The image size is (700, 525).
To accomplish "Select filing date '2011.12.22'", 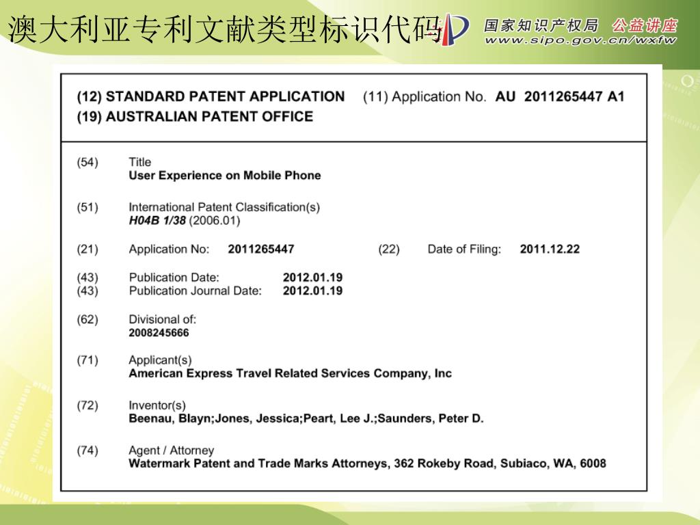I will pos(550,249).
